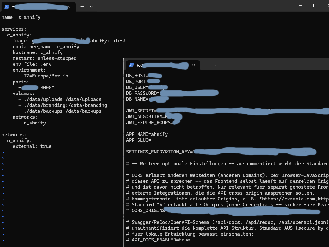Image resolution: width=329 pixels, height=247 pixels.
Task: Close the tab in the back terminal window
Action: tap(69, 7)
